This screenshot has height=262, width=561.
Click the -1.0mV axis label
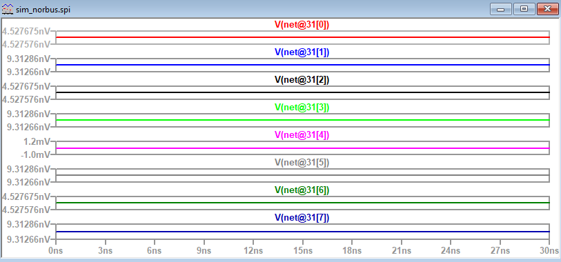[x=35, y=154]
